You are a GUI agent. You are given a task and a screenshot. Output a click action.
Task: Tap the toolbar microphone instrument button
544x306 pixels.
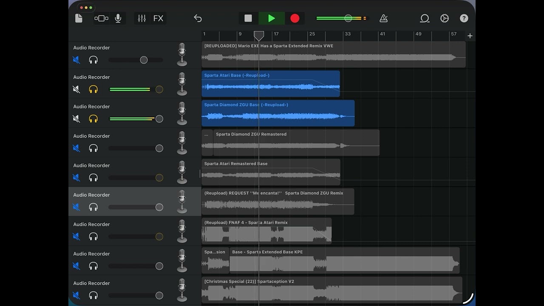118,18
